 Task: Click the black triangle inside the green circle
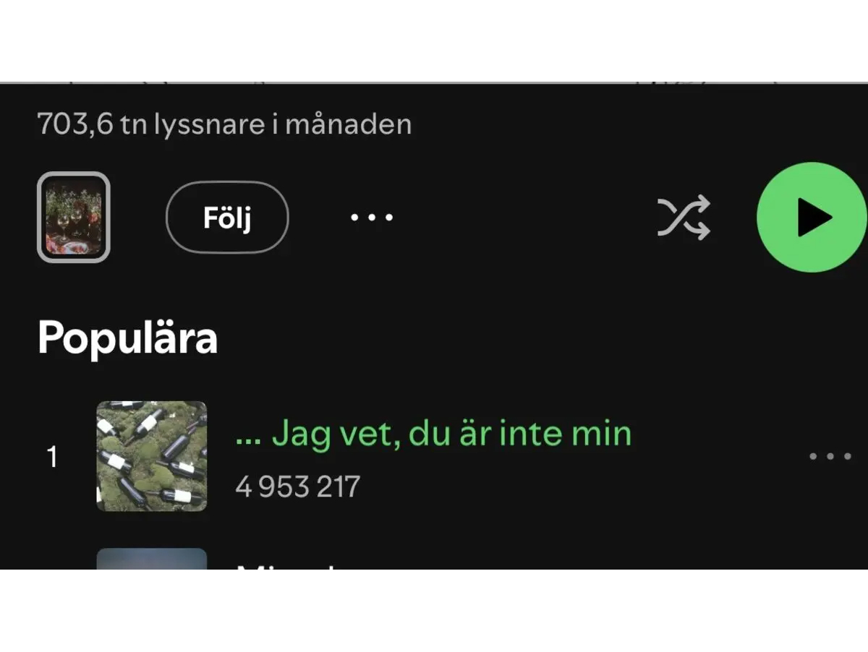point(814,217)
